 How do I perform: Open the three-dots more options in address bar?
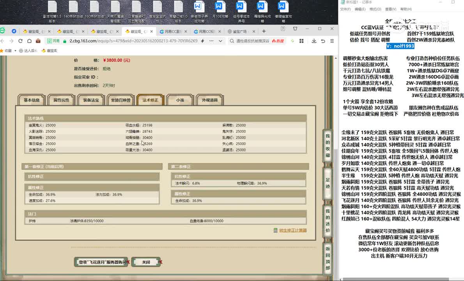pos(211,41)
